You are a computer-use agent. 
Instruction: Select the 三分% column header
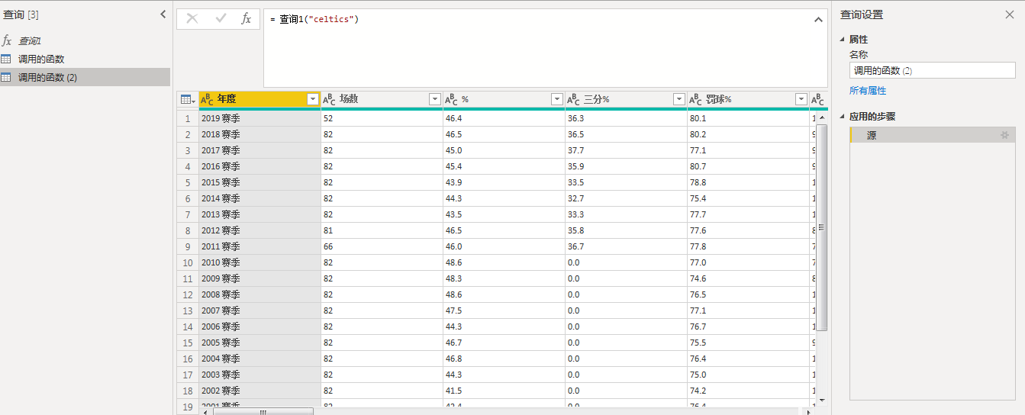[626, 99]
